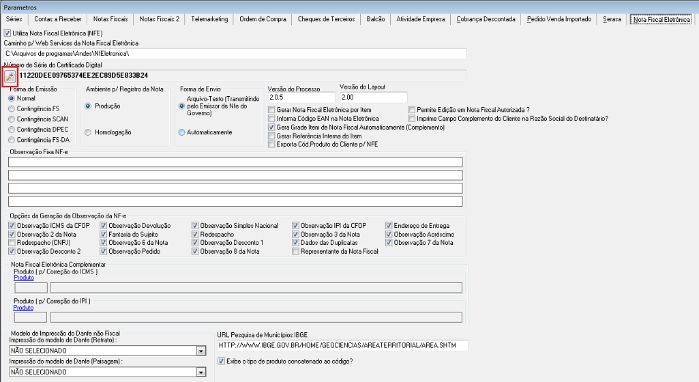Expand Danfe (Retrato) model dropdown
The height and width of the screenshot is (382, 699).
tap(201, 351)
